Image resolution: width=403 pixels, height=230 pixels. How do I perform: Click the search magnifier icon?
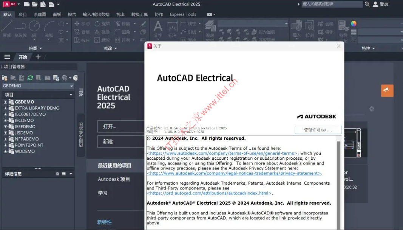367,4
